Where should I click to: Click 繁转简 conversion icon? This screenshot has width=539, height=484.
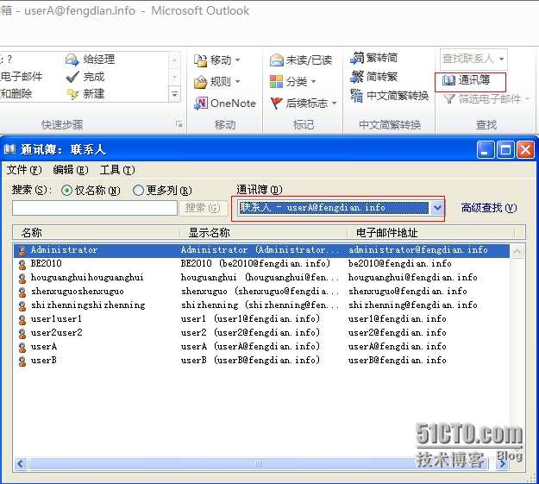pos(357,58)
